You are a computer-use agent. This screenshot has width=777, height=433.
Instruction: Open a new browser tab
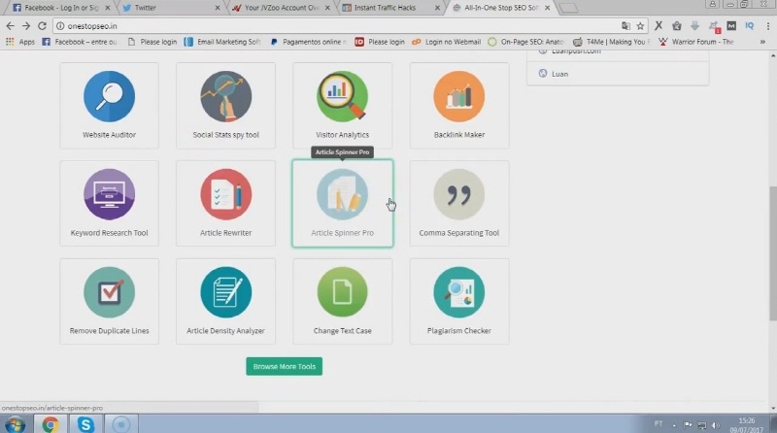click(x=568, y=8)
